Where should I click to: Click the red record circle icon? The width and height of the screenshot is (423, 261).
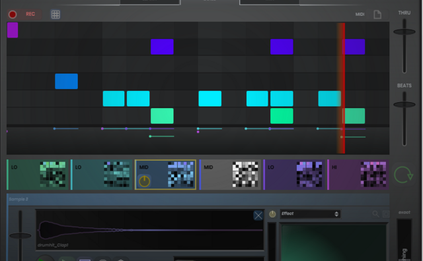[13, 14]
